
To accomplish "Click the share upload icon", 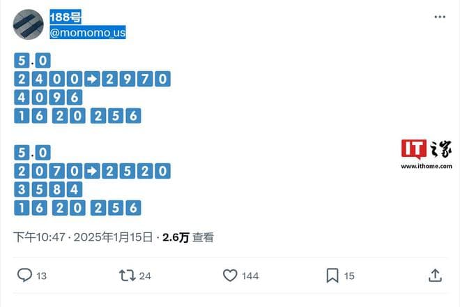I will pos(435,276).
